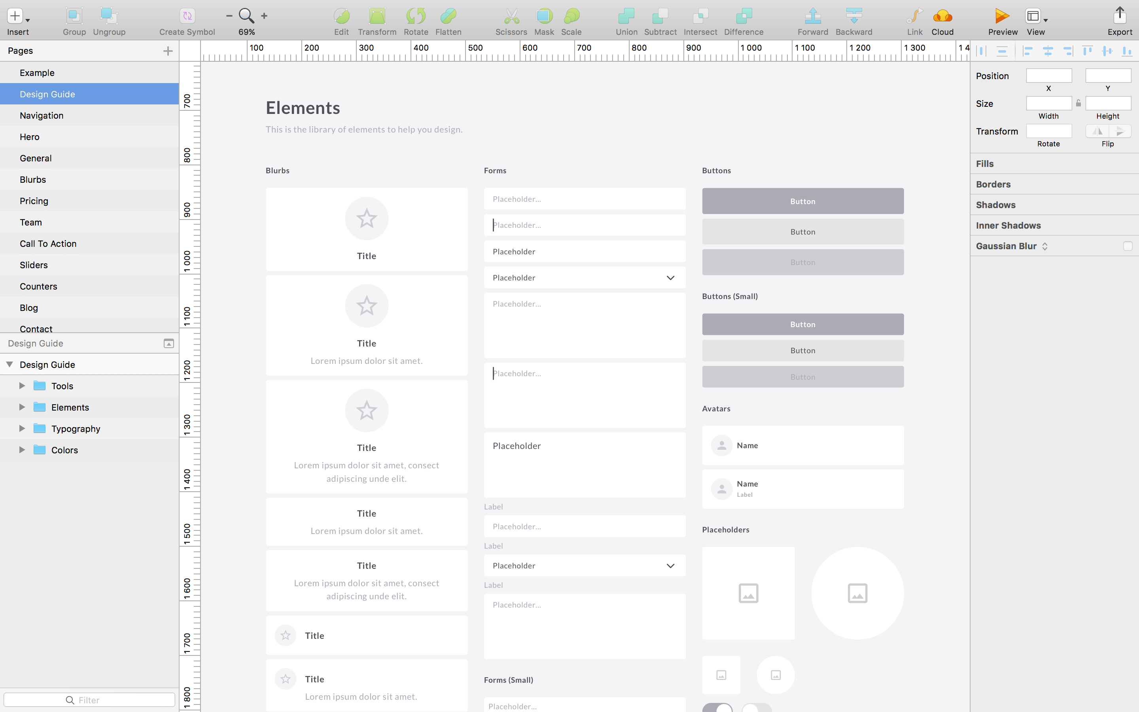Collapse the Design Guide layer group
The height and width of the screenshot is (712, 1139).
click(9, 364)
